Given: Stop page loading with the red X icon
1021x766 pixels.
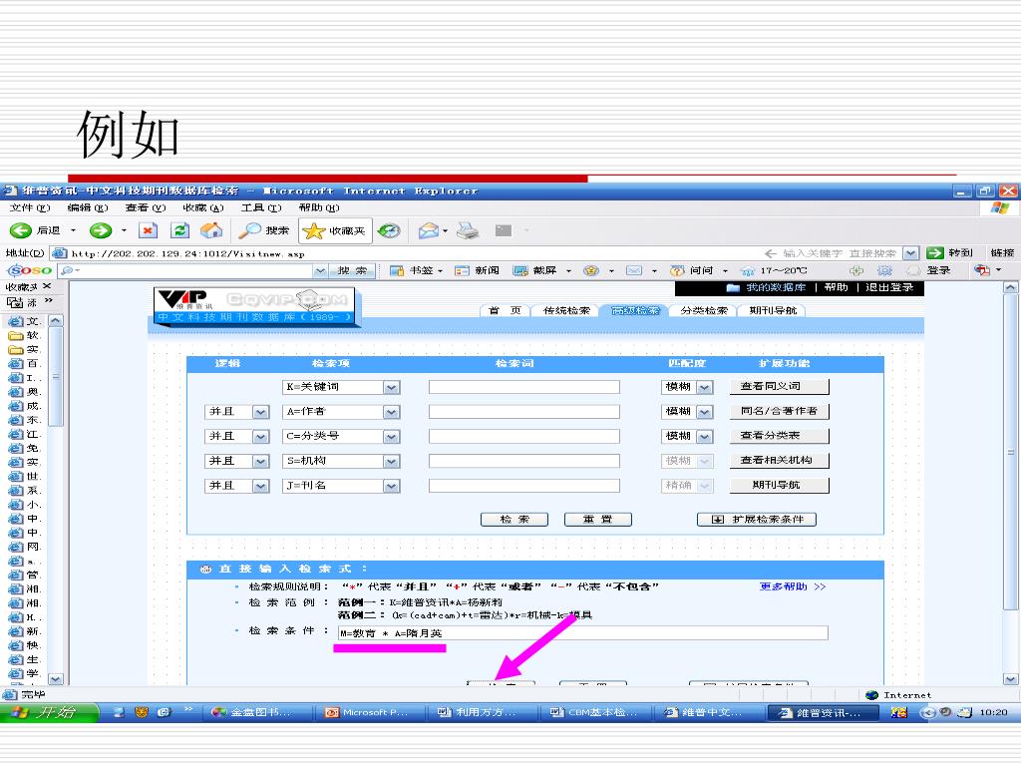Looking at the screenshot, I should 148,230.
